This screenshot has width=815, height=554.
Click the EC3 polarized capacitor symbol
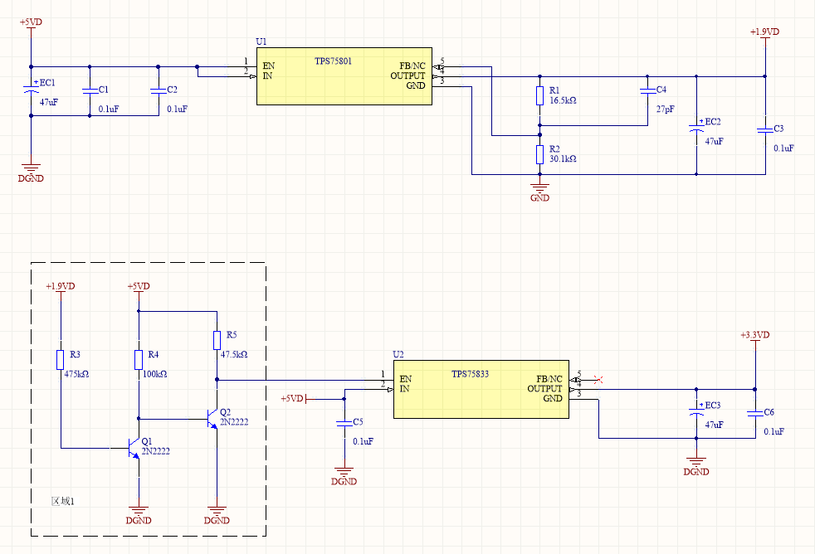click(x=696, y=411)
